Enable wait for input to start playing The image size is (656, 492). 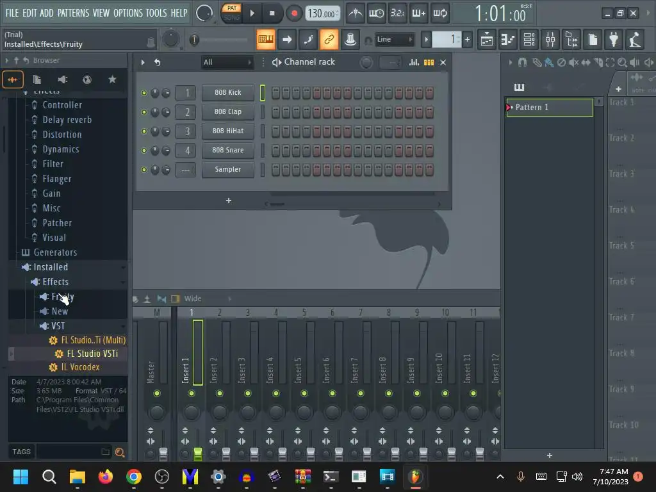(376, 13)
